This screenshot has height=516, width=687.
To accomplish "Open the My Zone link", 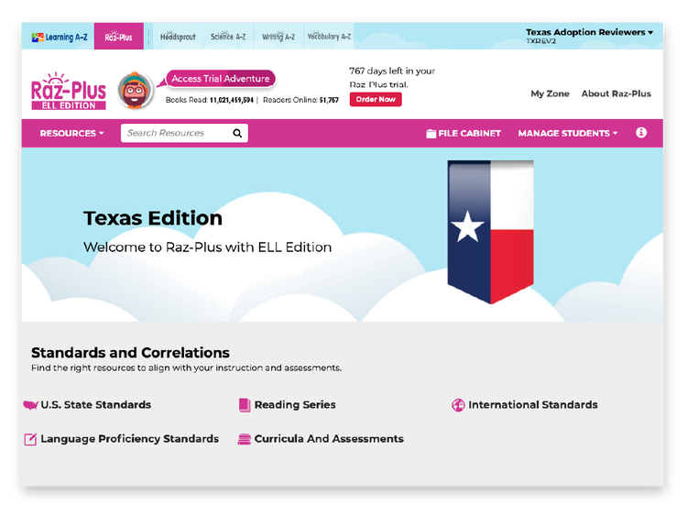I will [550, 93].
